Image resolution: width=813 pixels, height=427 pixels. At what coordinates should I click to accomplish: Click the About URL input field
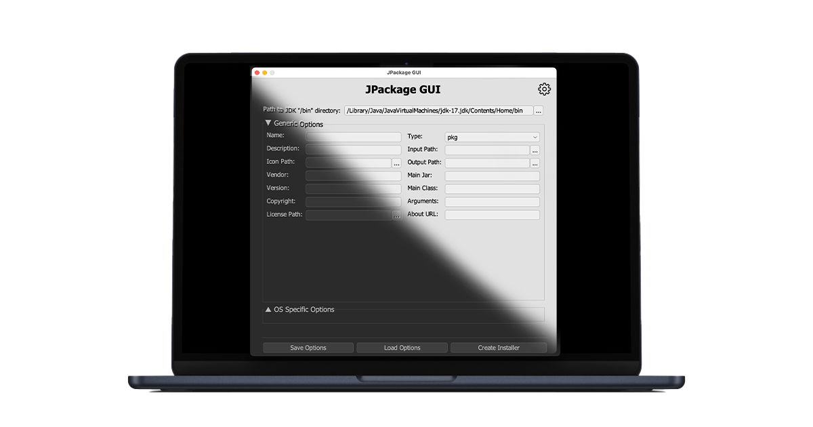point(492,215)
